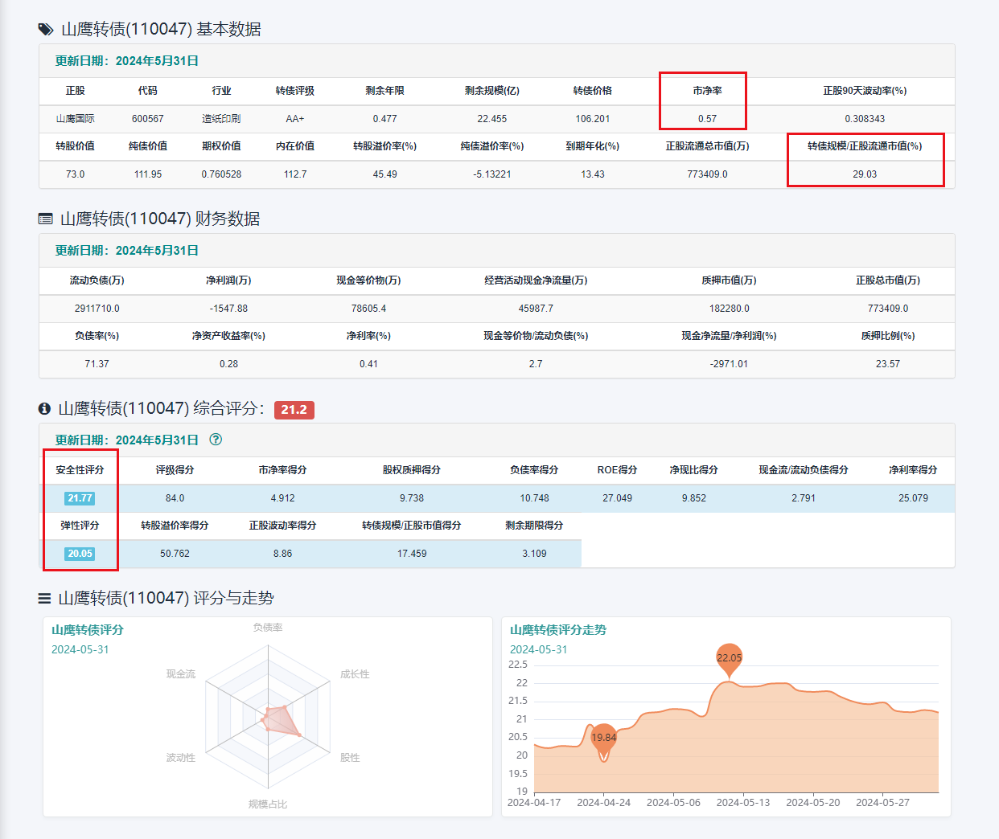Click the list icon beside 评分与走势 heading

tap(45, 599)
